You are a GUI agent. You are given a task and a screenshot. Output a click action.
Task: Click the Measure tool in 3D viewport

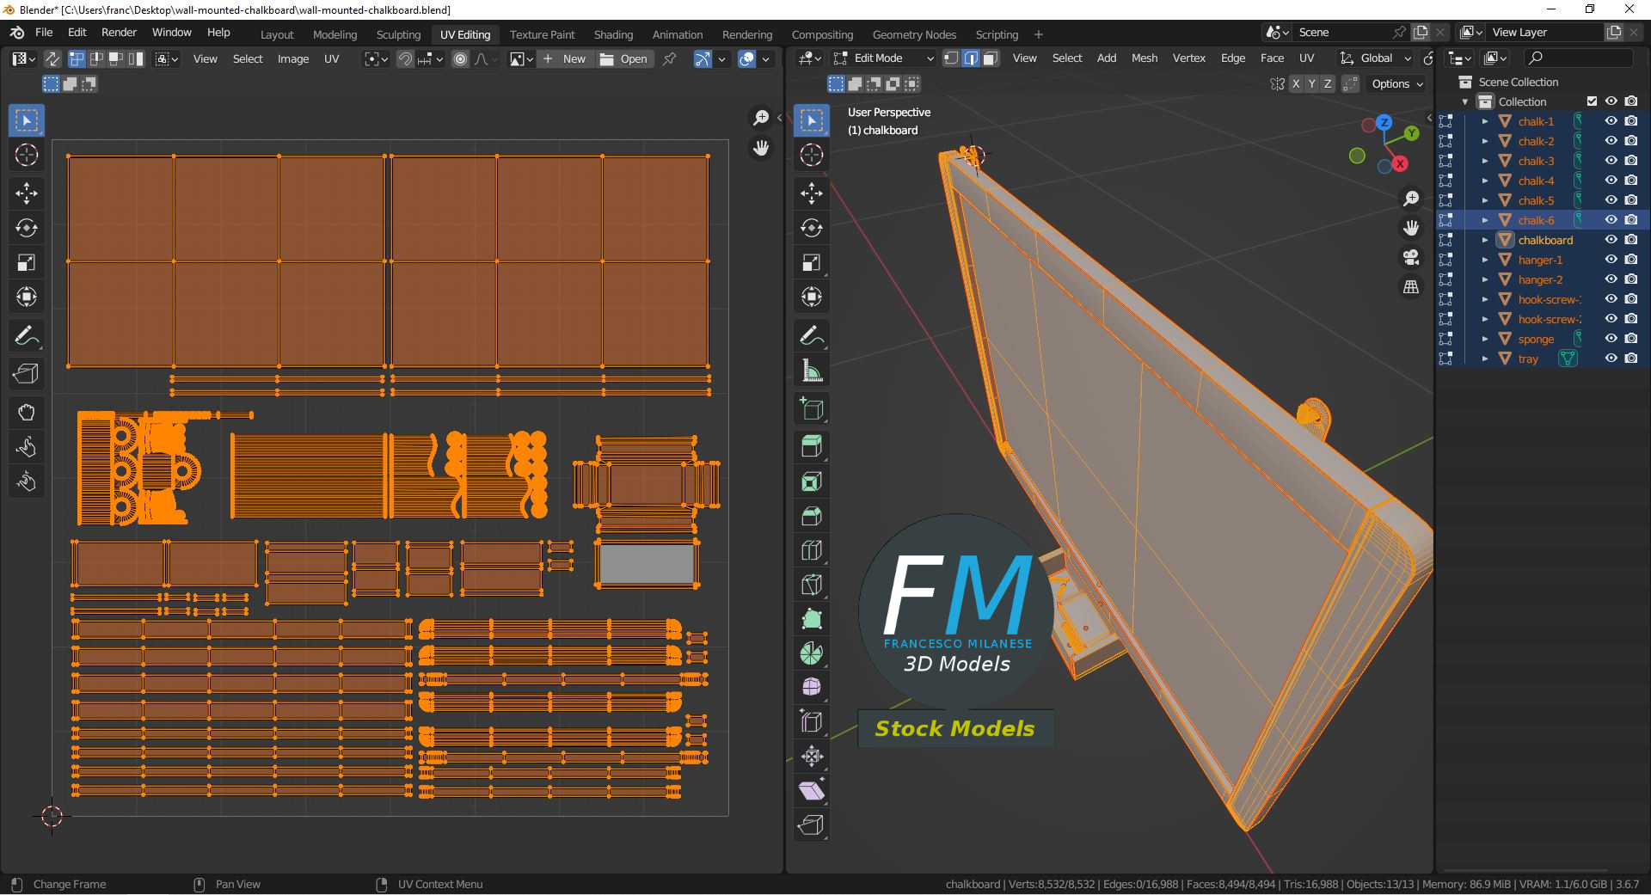[811, 371]
